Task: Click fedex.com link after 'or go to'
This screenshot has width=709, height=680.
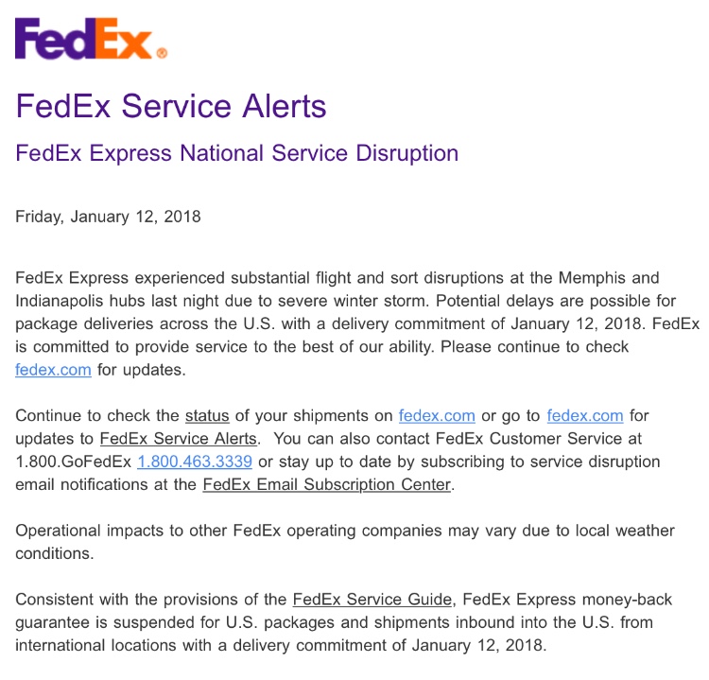Action: tap(585, 416)
